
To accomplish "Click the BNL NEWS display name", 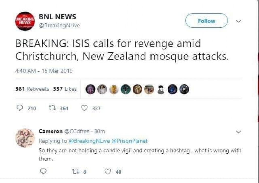I will pos(57,17).
